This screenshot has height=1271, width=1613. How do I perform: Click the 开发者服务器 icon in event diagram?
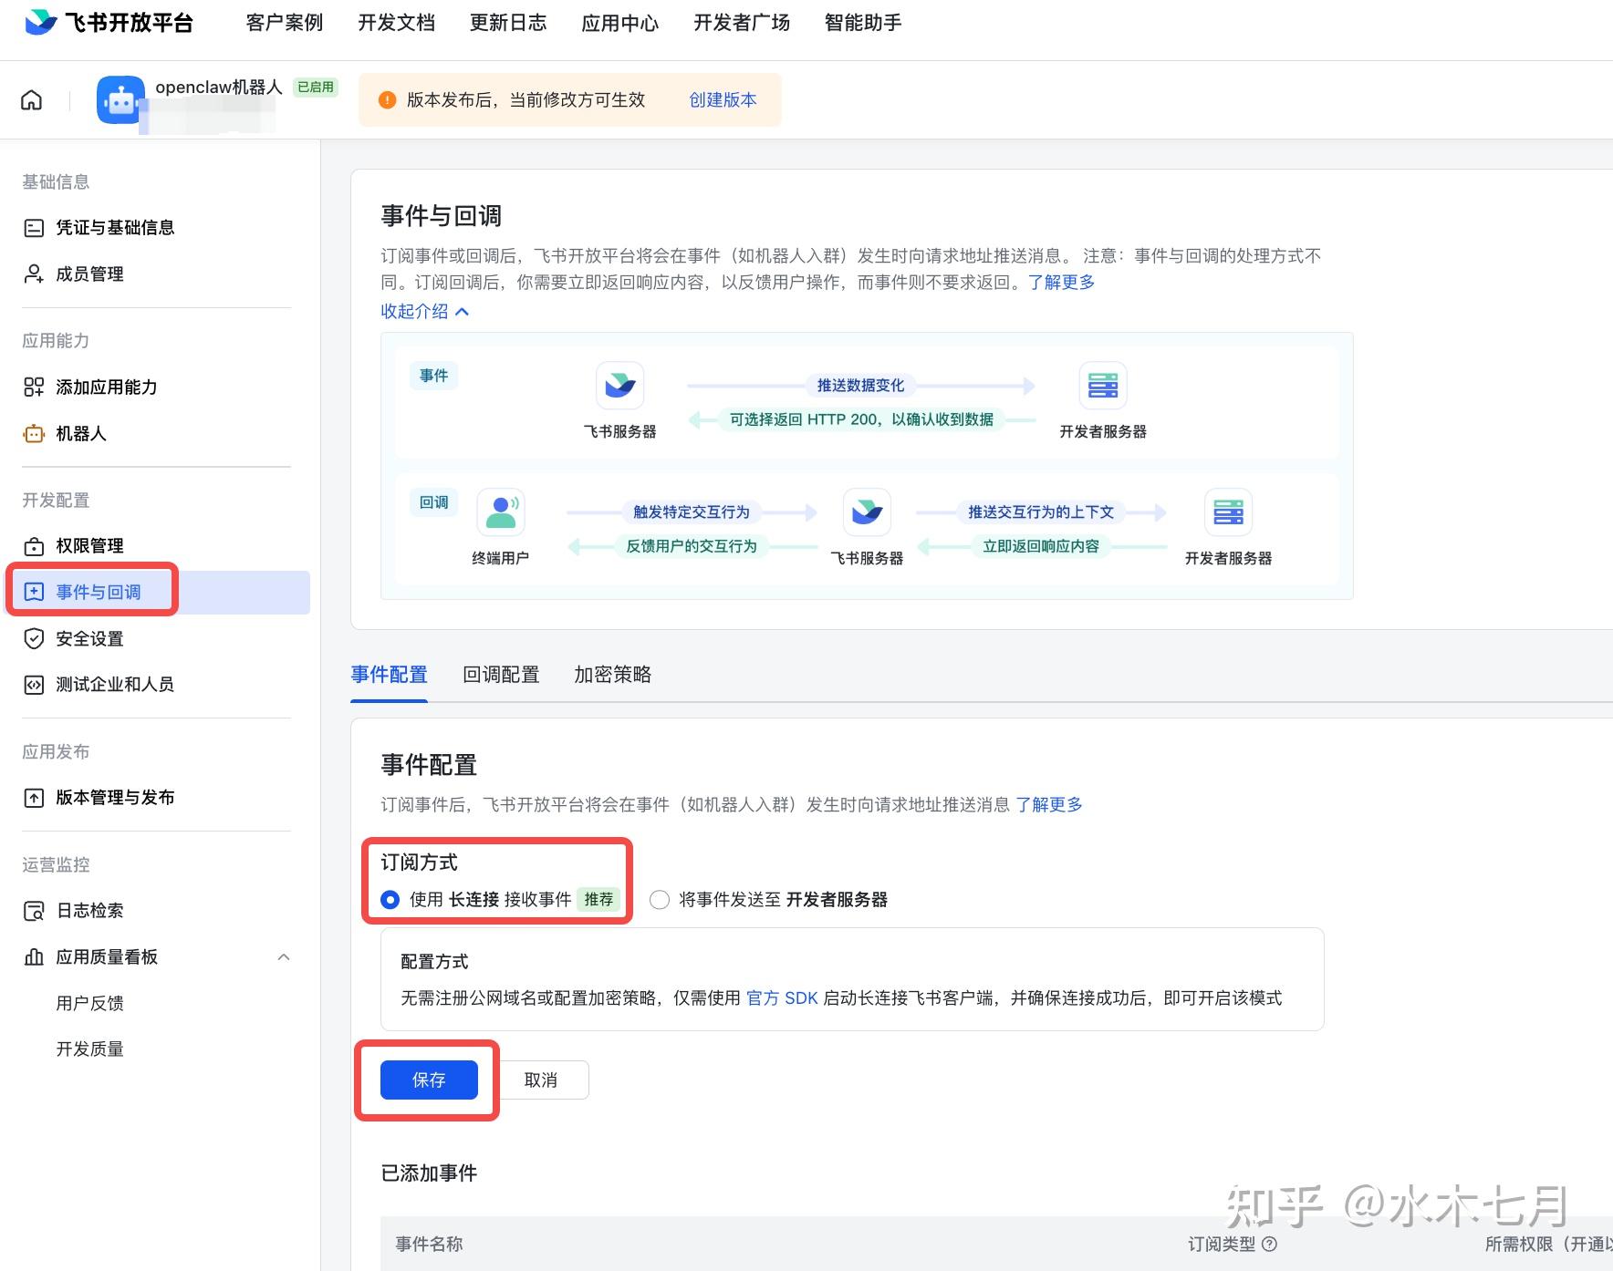pos(1103,386)
